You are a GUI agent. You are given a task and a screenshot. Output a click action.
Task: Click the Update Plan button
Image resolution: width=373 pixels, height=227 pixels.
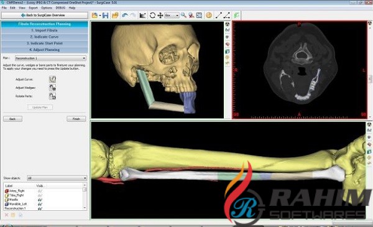[x=40, y=108]
